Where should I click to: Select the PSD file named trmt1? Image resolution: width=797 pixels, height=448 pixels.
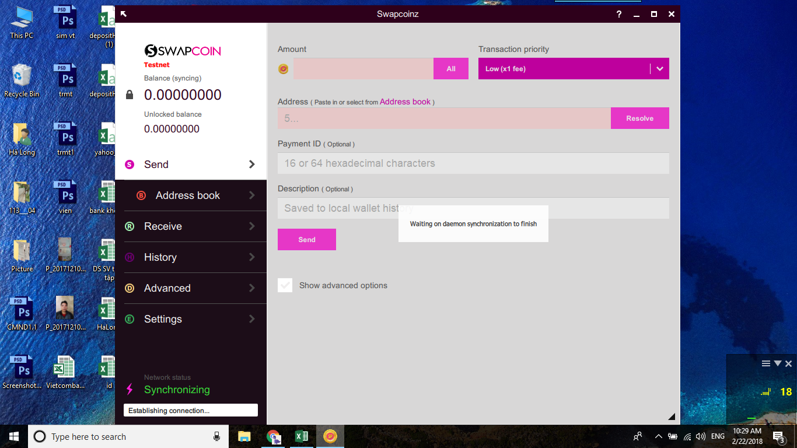click(x=65, y=139)
